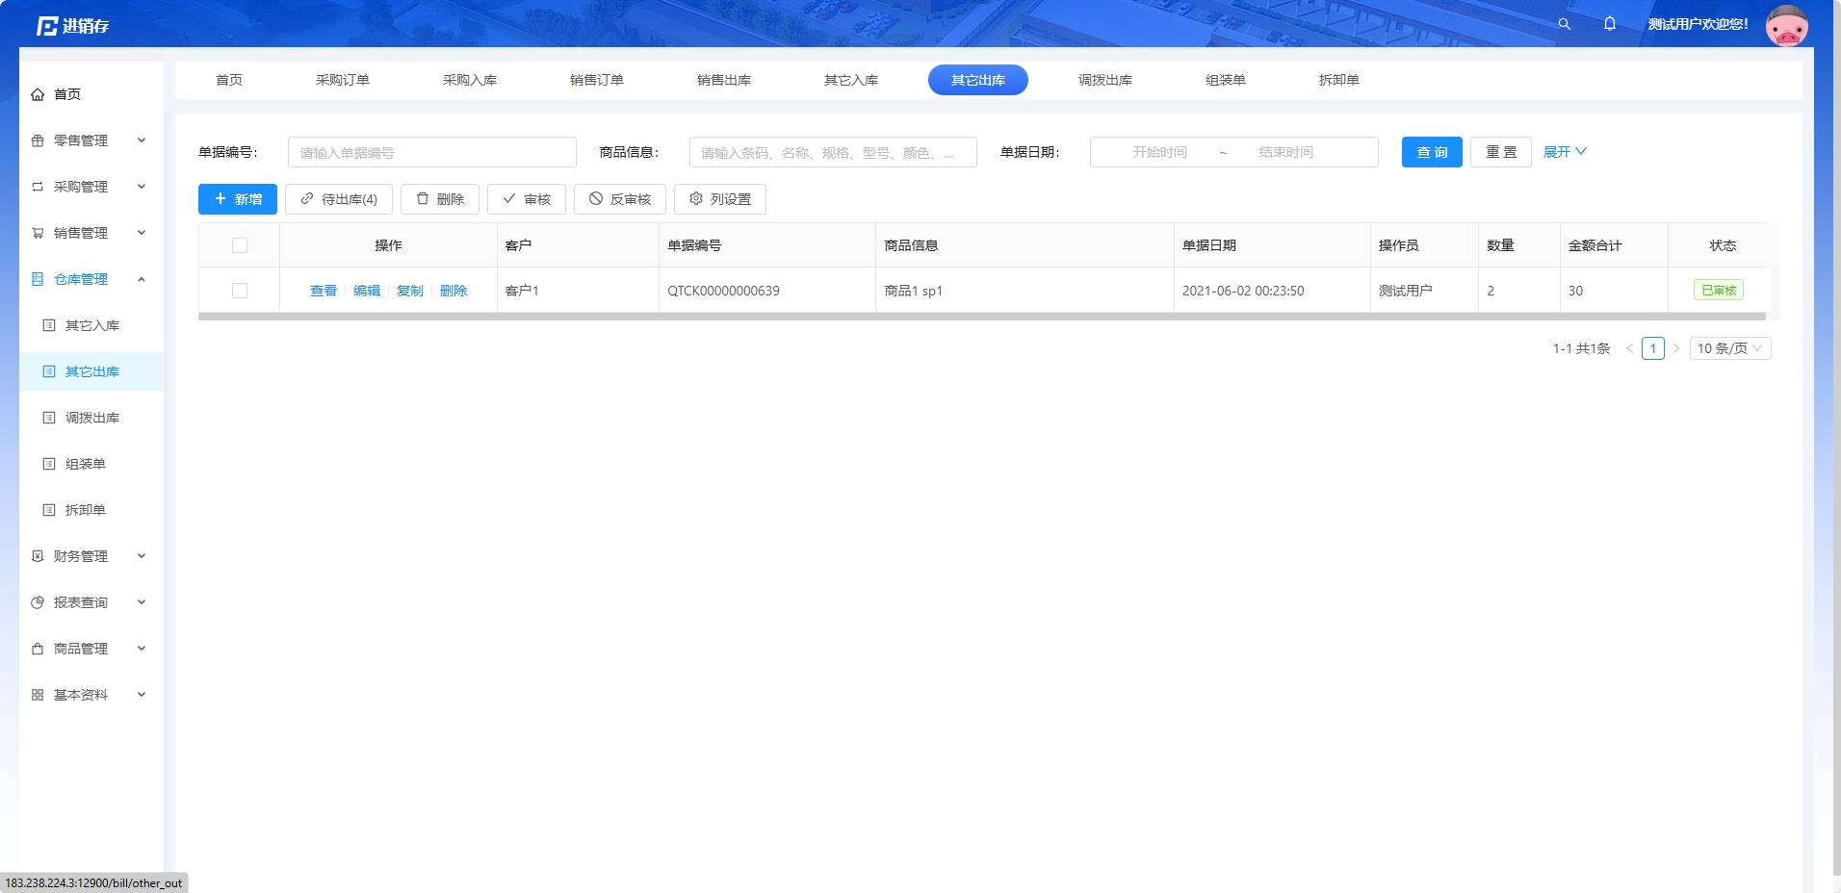The width and height of the screenshot is (1841, 893).
Task: Click the 销售管理 cart icon
Action: point(38,233)
